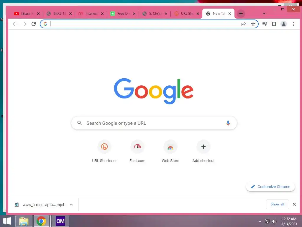
Task: Start voice search with the microphone
Action: coord(228,123)
